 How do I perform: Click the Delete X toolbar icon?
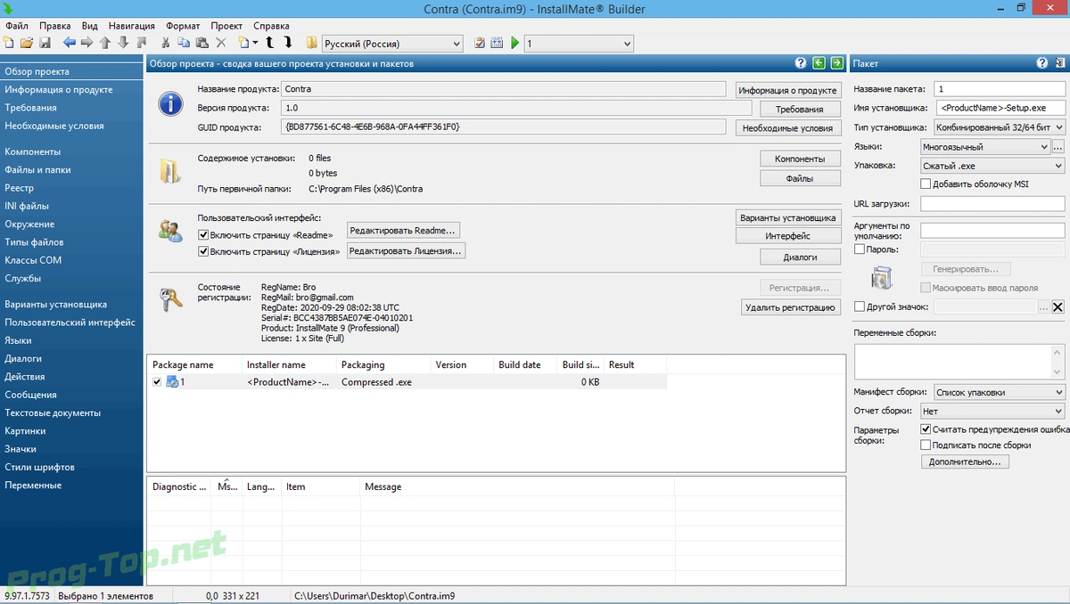pos(221,43)
